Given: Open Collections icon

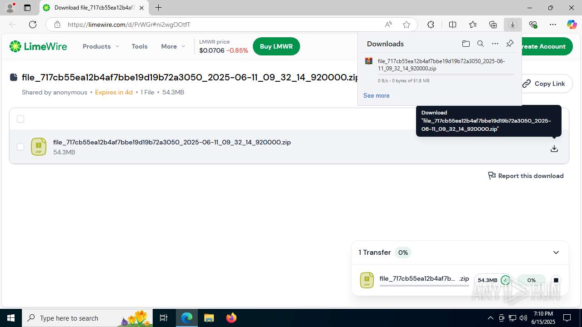Looking at the screenshot, I should point(493,25).
